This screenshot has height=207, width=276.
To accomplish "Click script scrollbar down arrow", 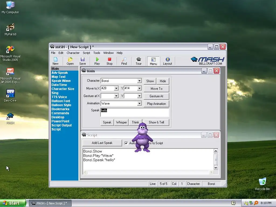I will (x=216, y=168).
